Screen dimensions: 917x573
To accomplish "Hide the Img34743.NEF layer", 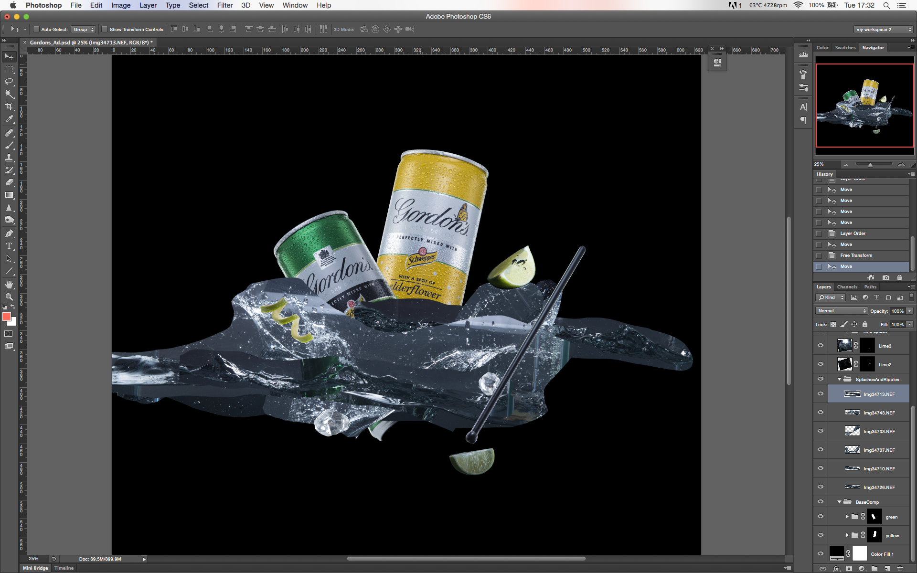I will pyautogui.click(x=821, y=413).
